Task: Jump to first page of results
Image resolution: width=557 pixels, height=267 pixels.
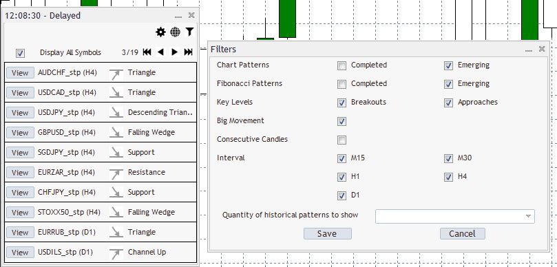Action: [147, 52]
